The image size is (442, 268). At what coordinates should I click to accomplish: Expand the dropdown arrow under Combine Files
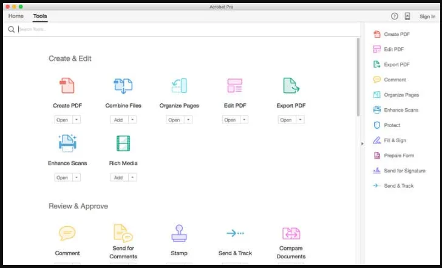tap(132, 120)
